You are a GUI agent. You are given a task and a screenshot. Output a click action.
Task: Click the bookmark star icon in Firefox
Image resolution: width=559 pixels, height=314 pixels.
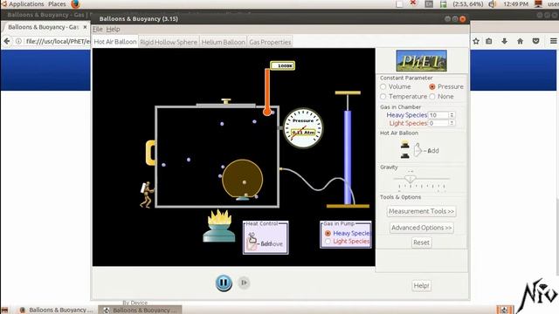476,41
